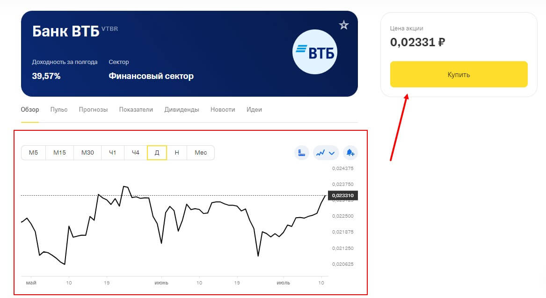
Task: Open the Новости tab
Action: point(223,110)
